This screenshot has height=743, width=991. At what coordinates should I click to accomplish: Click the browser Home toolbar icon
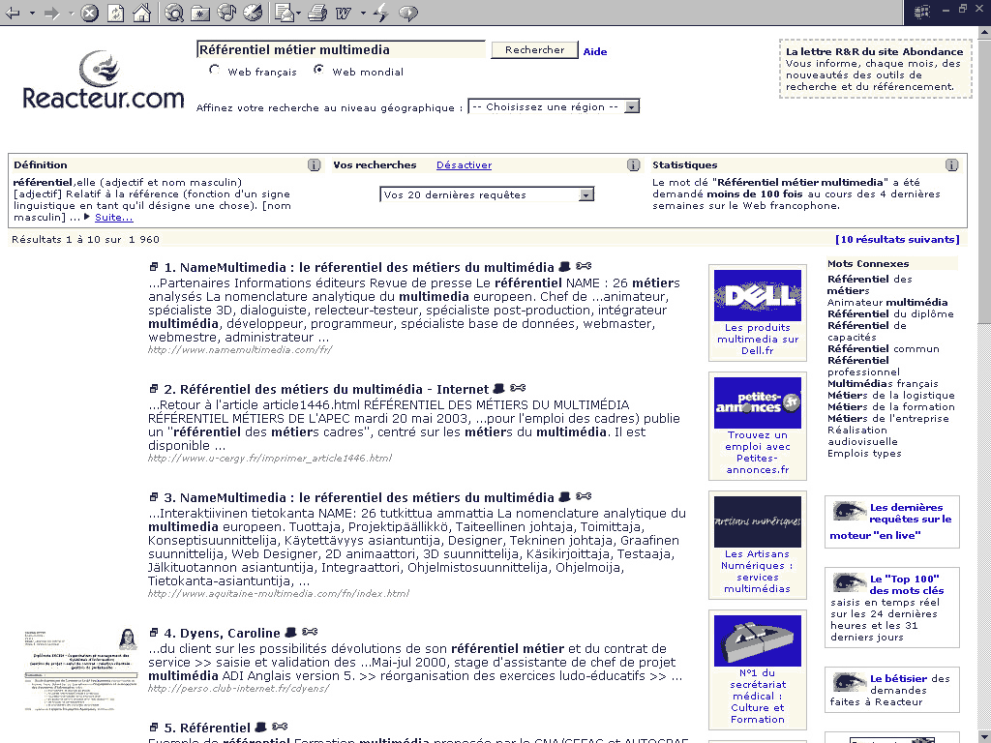[x=141, y=13]
